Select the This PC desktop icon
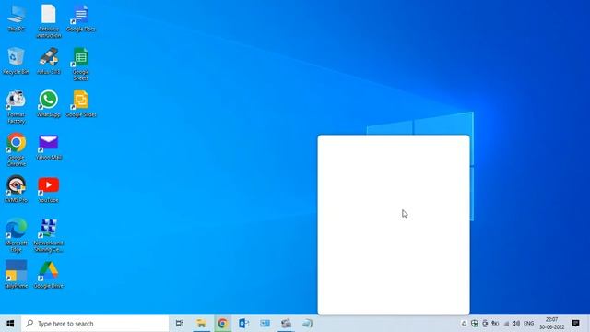The width and height of the screenshot is (590, 332). pyautogui.click(x=16, y=18)
